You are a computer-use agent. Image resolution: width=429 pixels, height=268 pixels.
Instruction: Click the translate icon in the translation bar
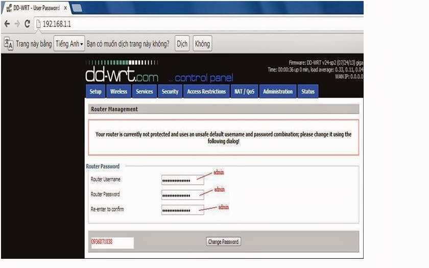9,44
